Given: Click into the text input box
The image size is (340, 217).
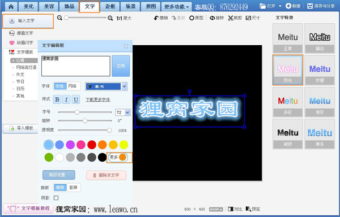Looking at the screenshot, I should (x=76, y=66).
